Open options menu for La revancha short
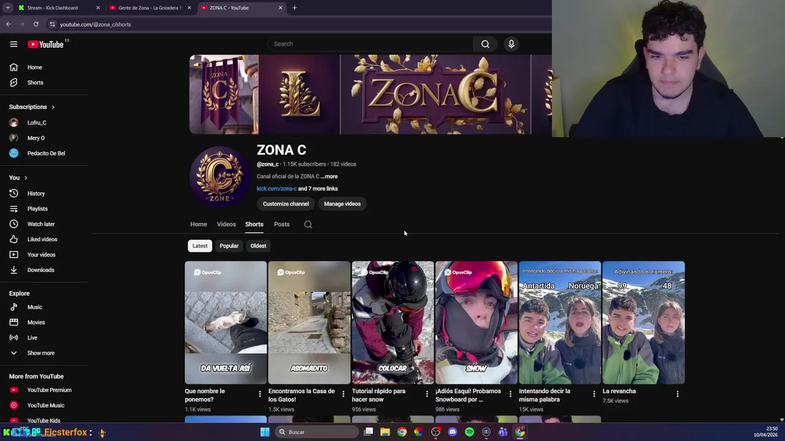 point(677,394)
